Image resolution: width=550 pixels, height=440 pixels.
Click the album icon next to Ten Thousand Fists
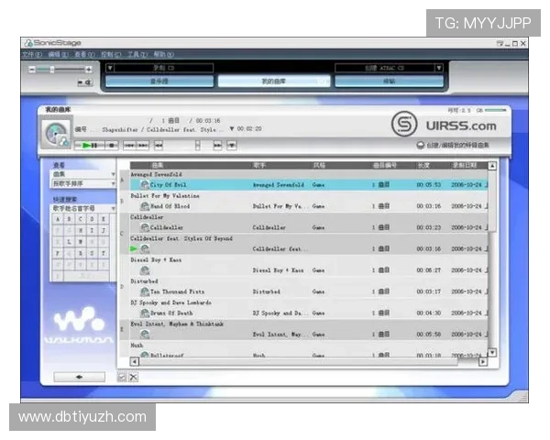pyautogui.click(x=145, y=291)
